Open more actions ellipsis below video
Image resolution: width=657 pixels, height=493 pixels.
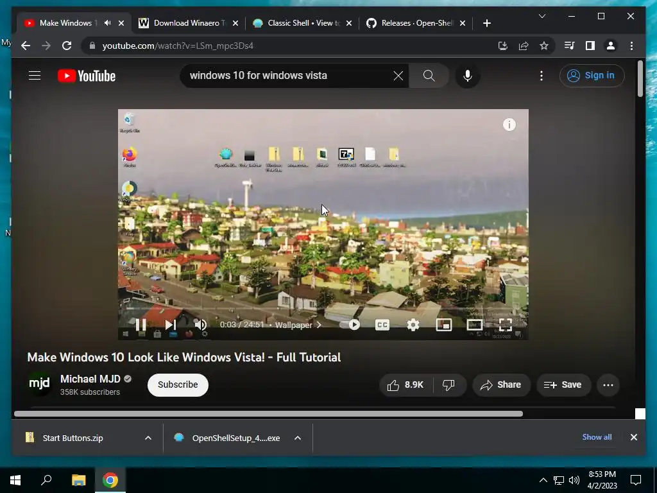click(608, 385)
